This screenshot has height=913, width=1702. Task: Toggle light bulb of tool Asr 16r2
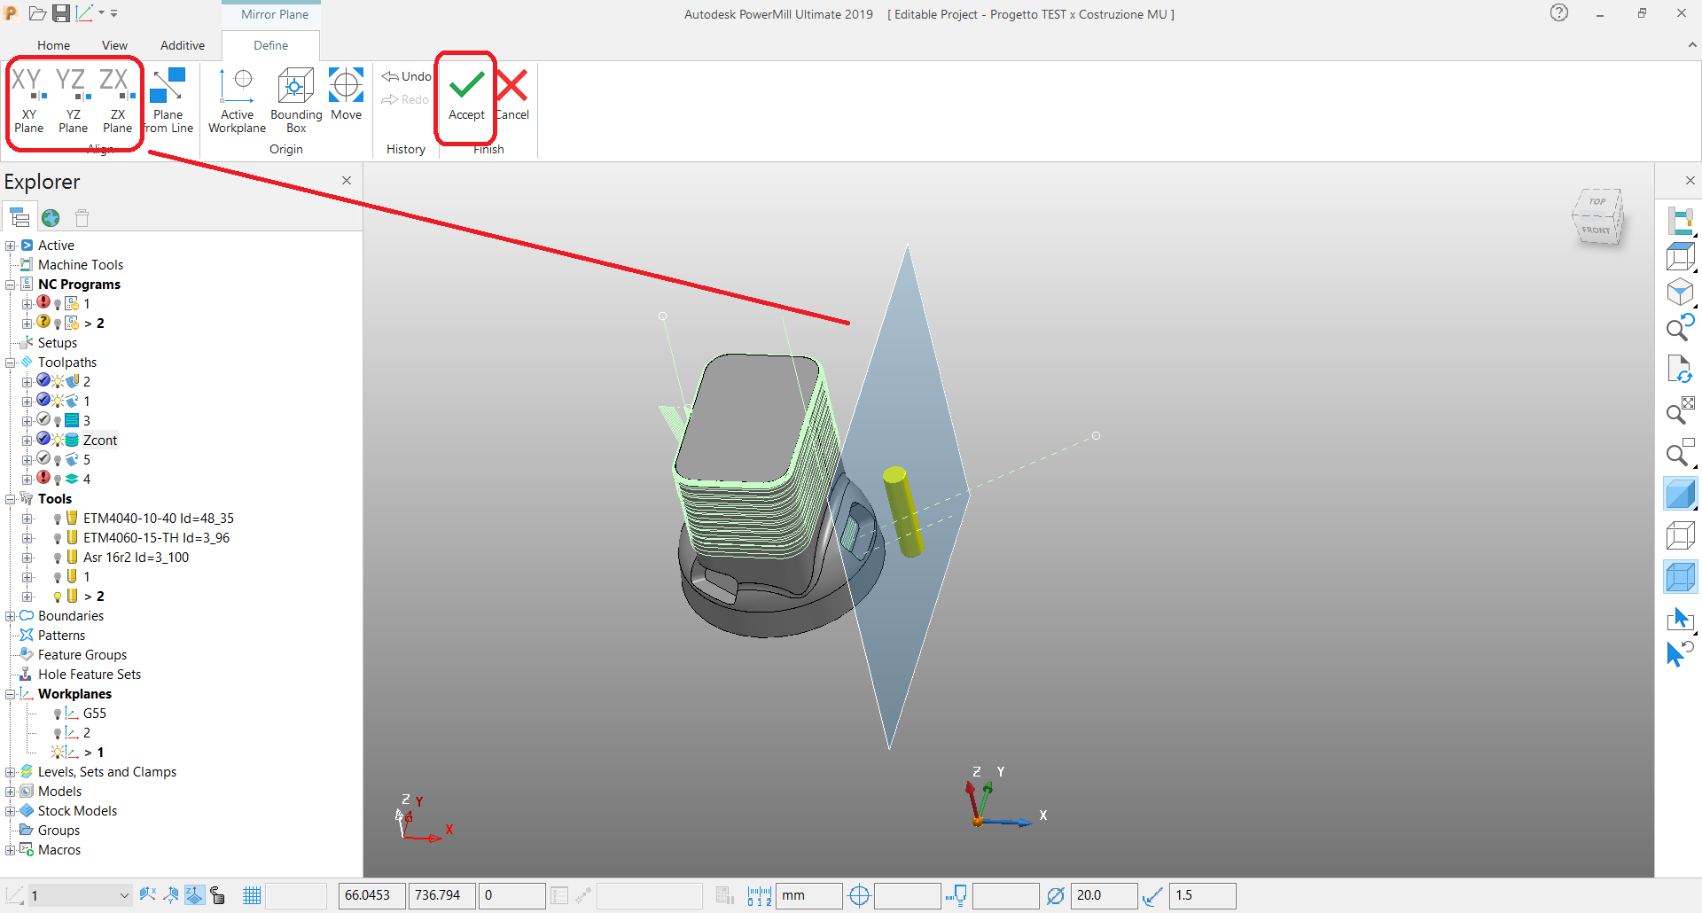click(x=58, y=558)
